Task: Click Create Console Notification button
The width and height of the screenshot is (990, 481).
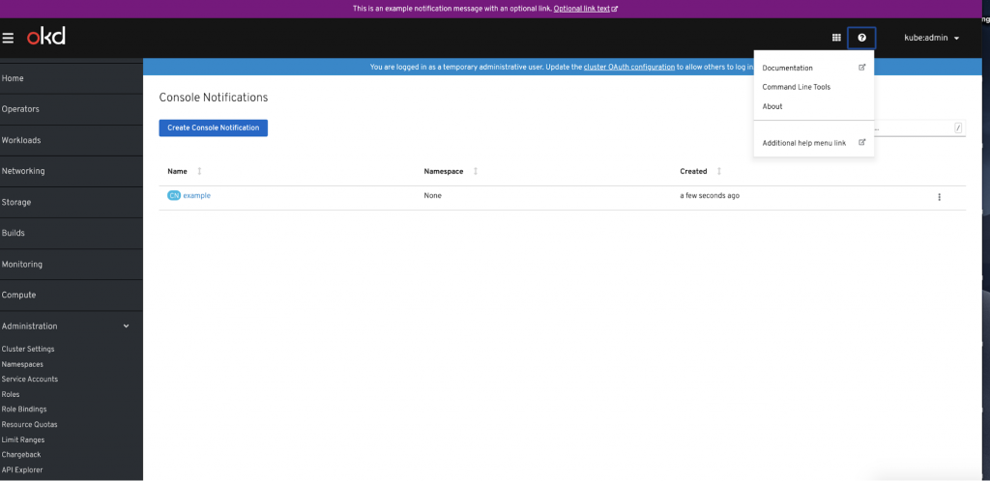Action: pos(213,127)
